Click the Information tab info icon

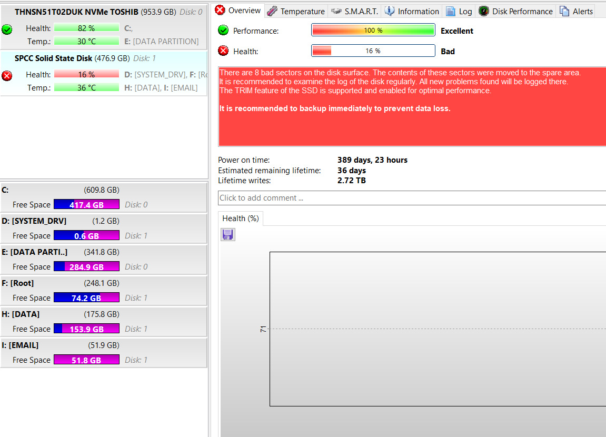pos(390,11)
